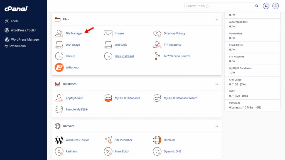Open the user account icon
This screenshot has height=160, width=285.
276,6
